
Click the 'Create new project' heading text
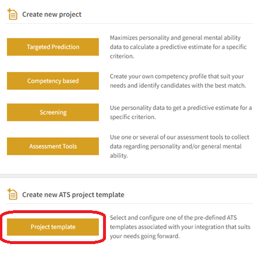[x=52, y=15]
